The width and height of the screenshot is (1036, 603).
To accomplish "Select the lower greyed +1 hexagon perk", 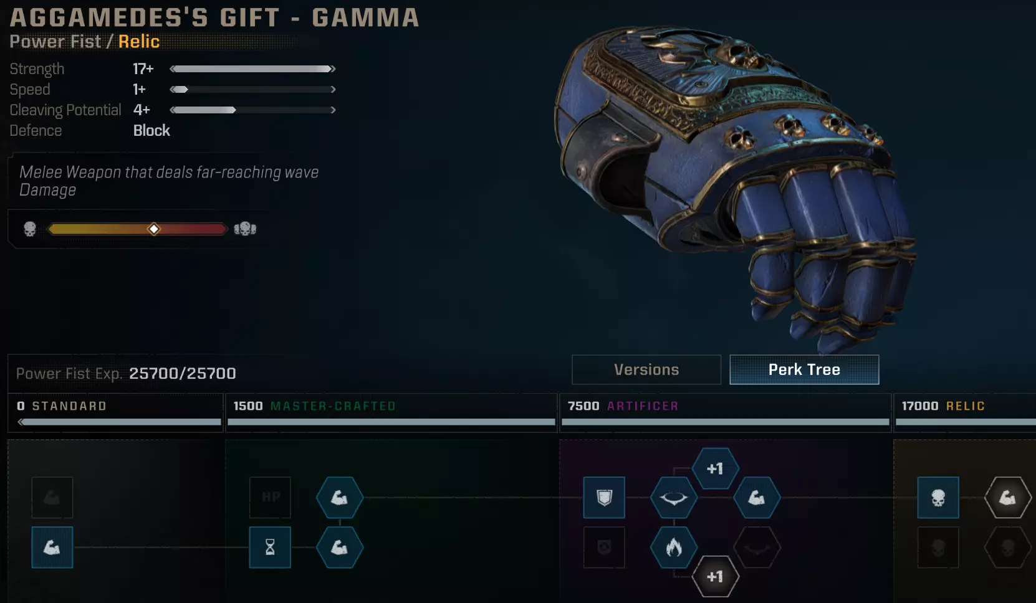I will pos(716,577).
